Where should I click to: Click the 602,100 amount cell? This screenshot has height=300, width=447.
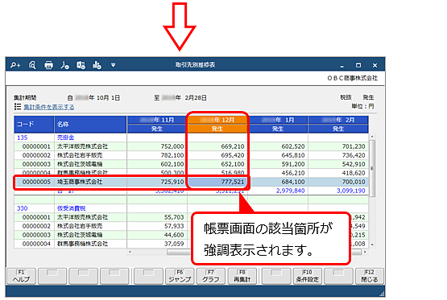coord(157,164)
